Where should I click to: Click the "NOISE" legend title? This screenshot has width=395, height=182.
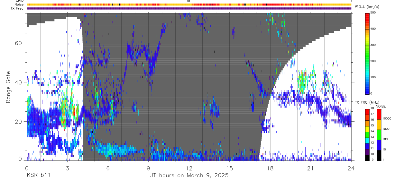381,106
